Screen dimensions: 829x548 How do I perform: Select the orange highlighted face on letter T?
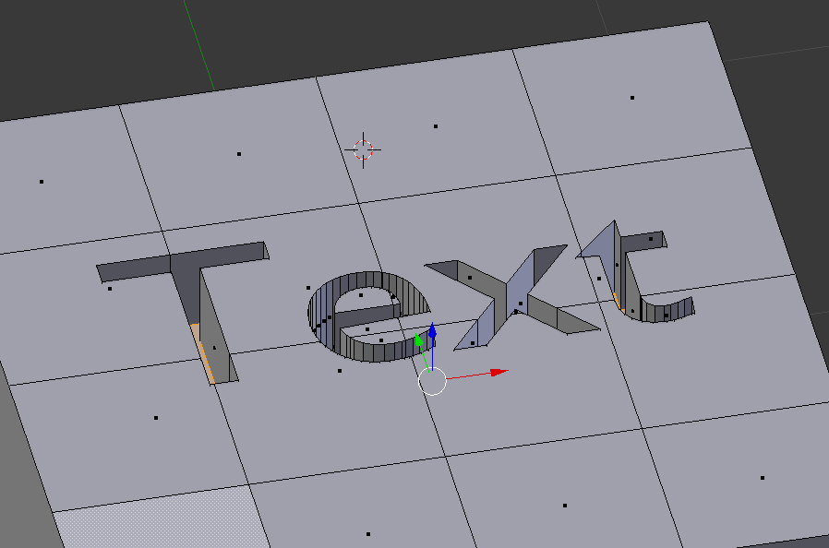(x=201, y=351)
